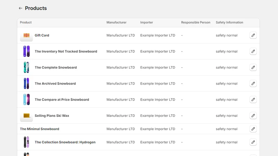This screenshot has height=156, width=278.
Task: Select The Complete Snowboard thumbnail
Action: [26, 67]
